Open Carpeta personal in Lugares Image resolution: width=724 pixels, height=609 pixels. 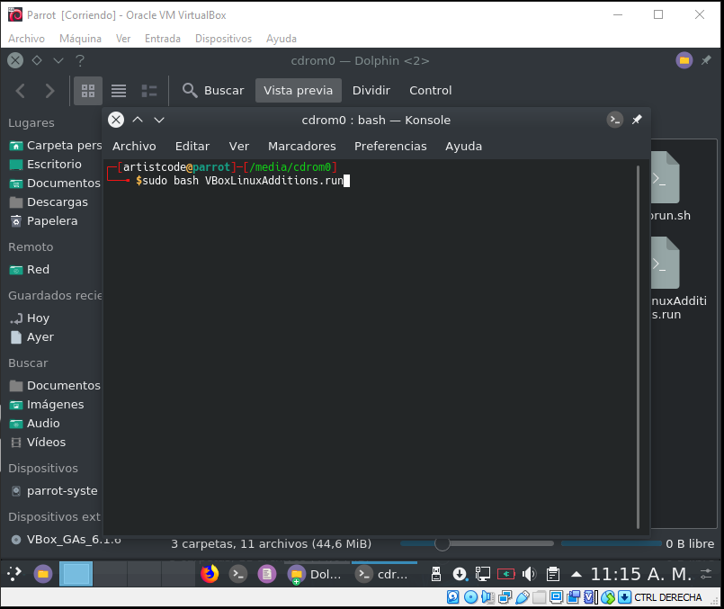55,146
